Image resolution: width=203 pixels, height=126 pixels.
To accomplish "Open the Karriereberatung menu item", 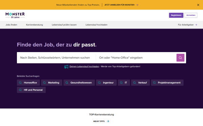I will click(x=35, y=25).
